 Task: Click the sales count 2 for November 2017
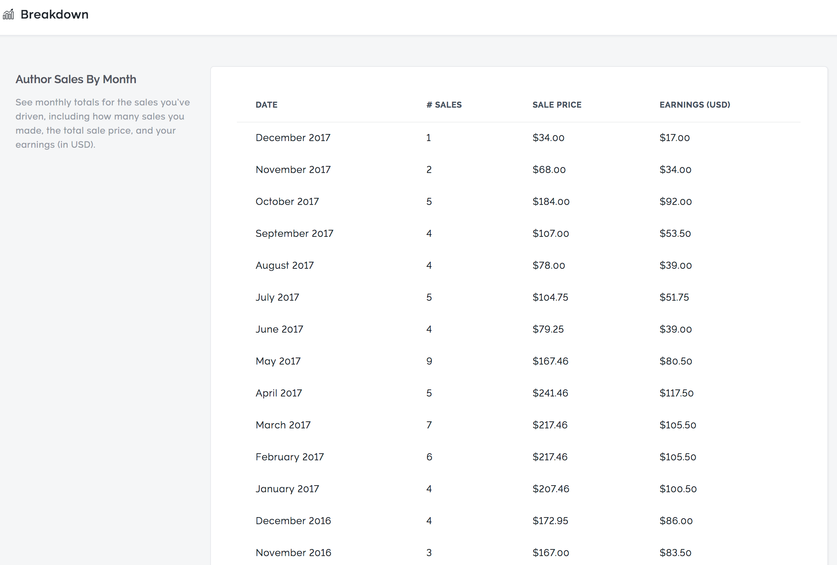(429, 170)
